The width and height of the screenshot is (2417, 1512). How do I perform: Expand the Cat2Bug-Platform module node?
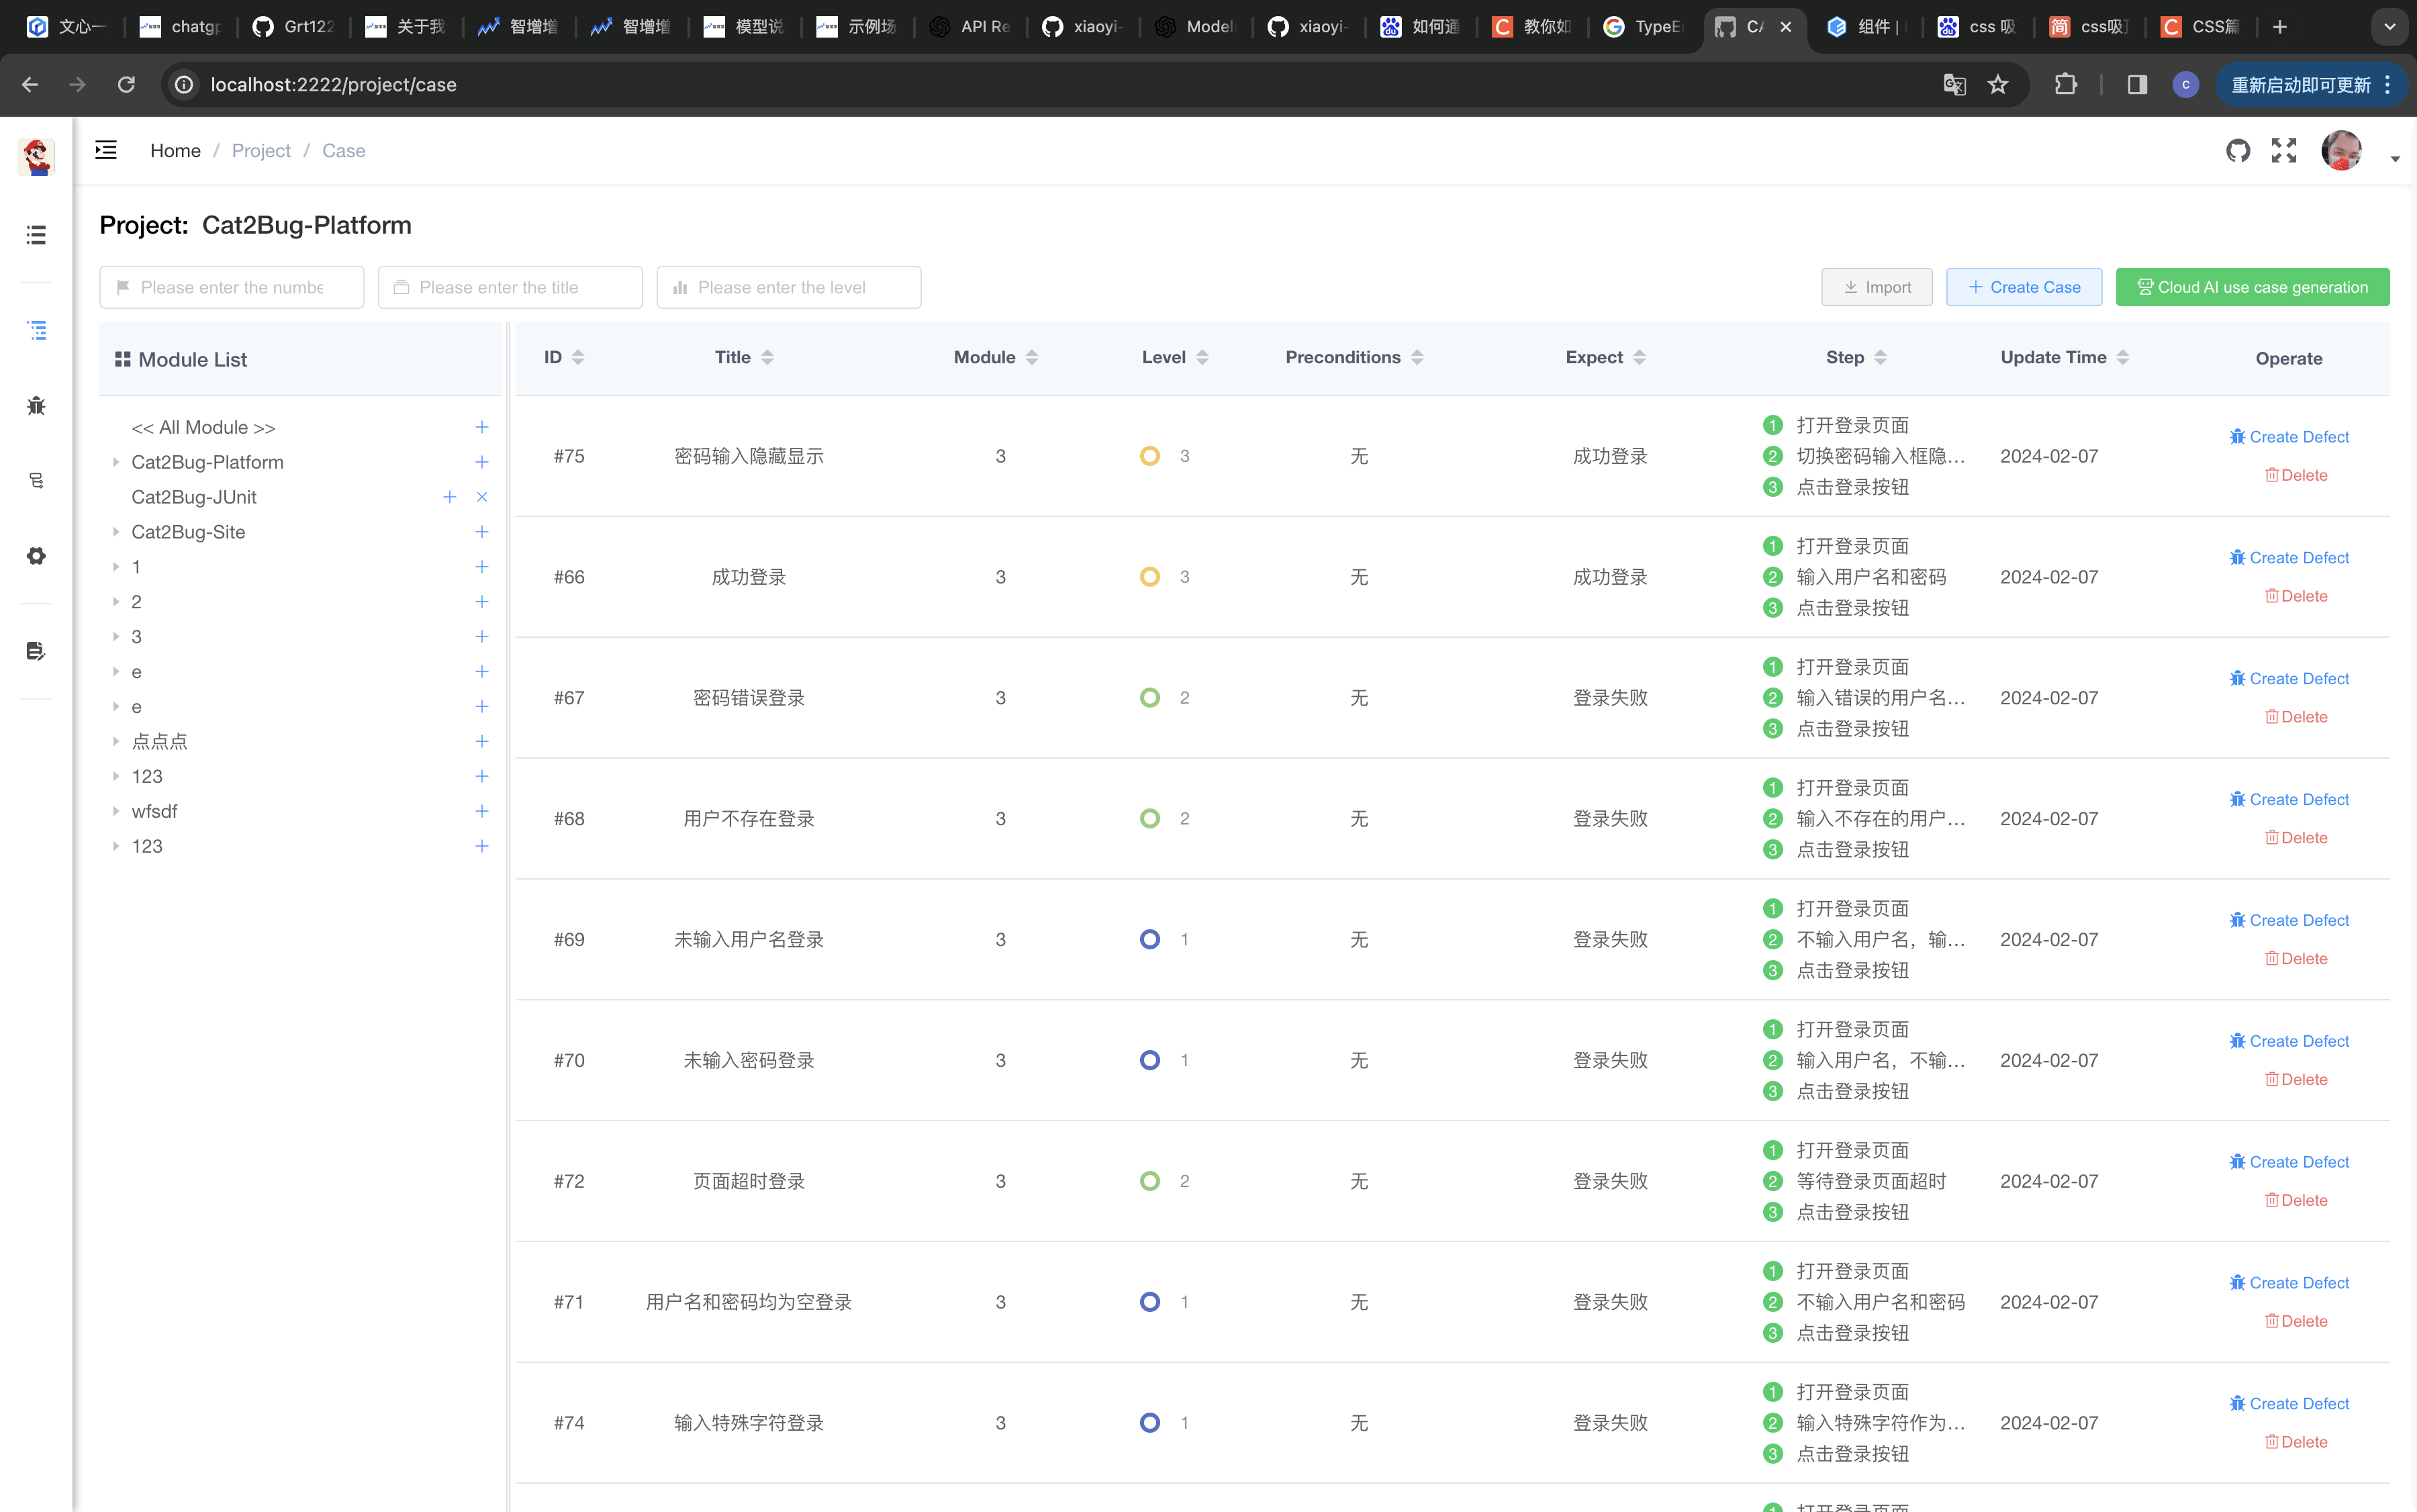[116, 462]
